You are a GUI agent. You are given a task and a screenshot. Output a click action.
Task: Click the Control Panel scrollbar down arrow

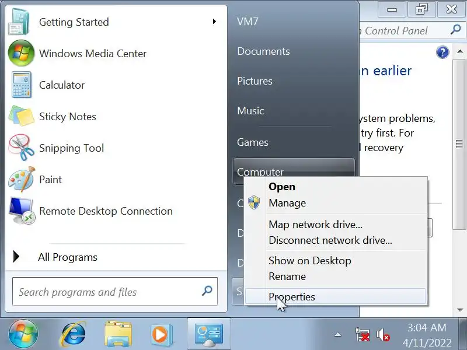(x=460, y=310)
